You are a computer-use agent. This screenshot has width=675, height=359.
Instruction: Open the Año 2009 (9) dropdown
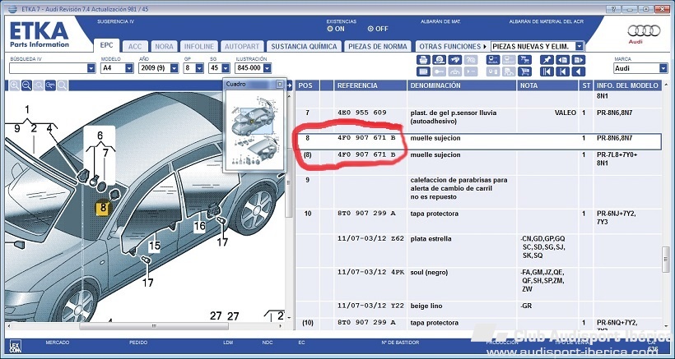[x=174, y=68]
